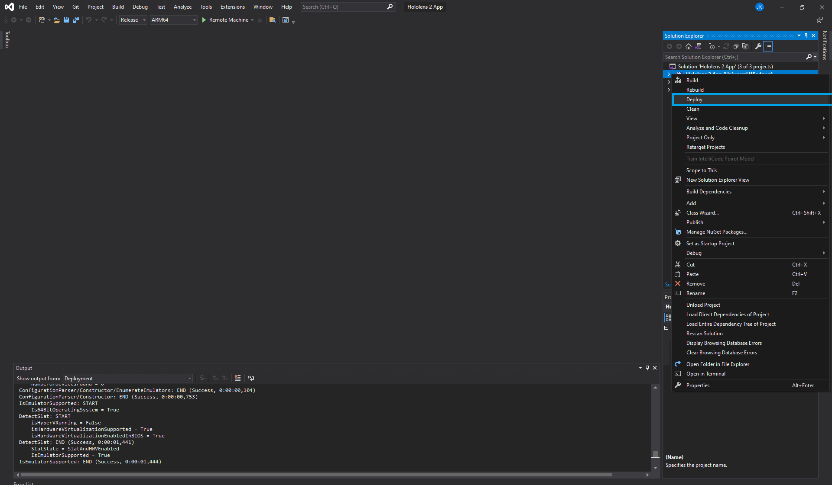Open the Git menu
The image size is (832, 485).
click(x=75, y=7)
